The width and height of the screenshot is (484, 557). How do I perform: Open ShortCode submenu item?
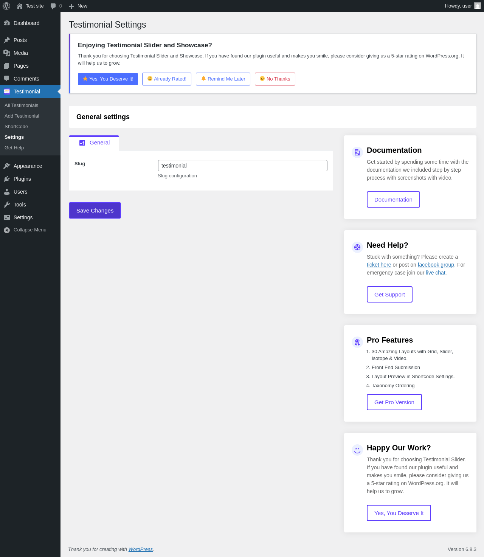click(x=16, y=127)
